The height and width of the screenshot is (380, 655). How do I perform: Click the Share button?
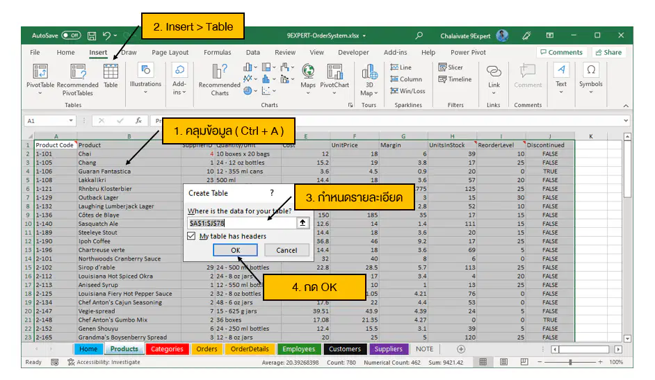(x=608, y=52)
